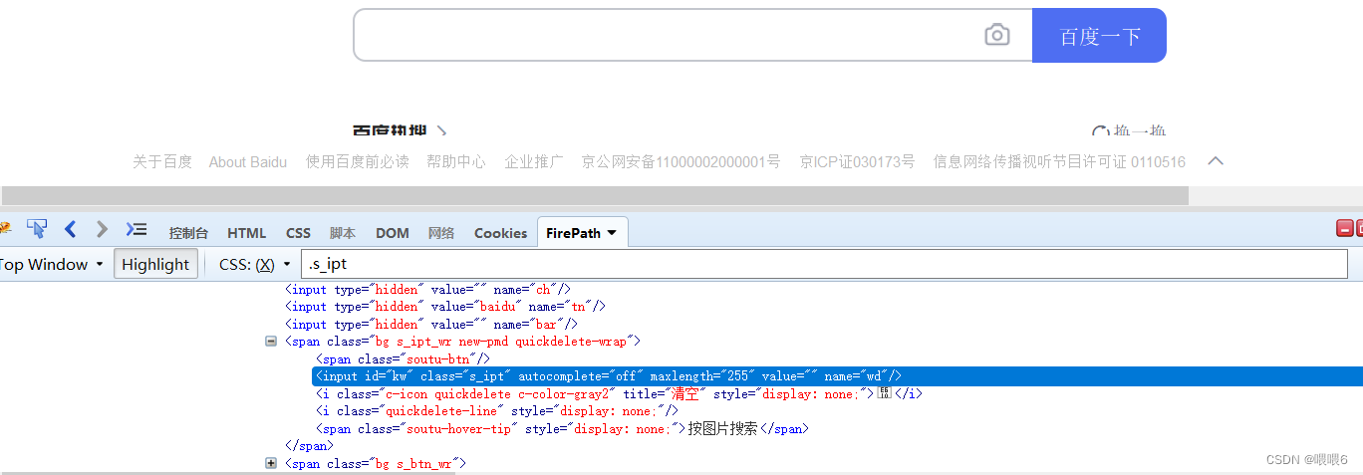
Task: Open the 帮助中心 link
Action: click(x=456, y=161)
